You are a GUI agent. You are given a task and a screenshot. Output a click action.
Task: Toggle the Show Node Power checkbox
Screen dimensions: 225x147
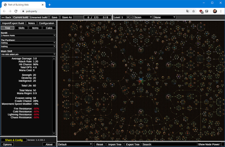coord(223,144)
